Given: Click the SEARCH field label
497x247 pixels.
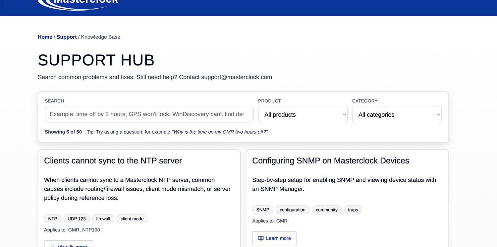Looking at the screenshot, I should point(54,101).
